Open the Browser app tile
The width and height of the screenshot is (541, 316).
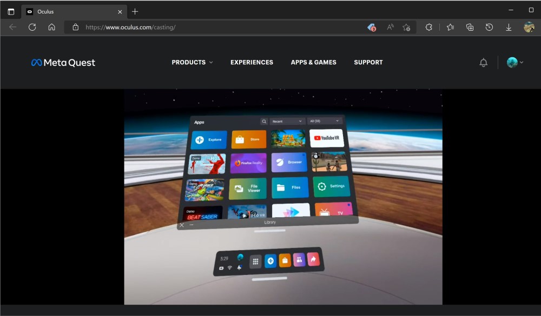[289, 162]
